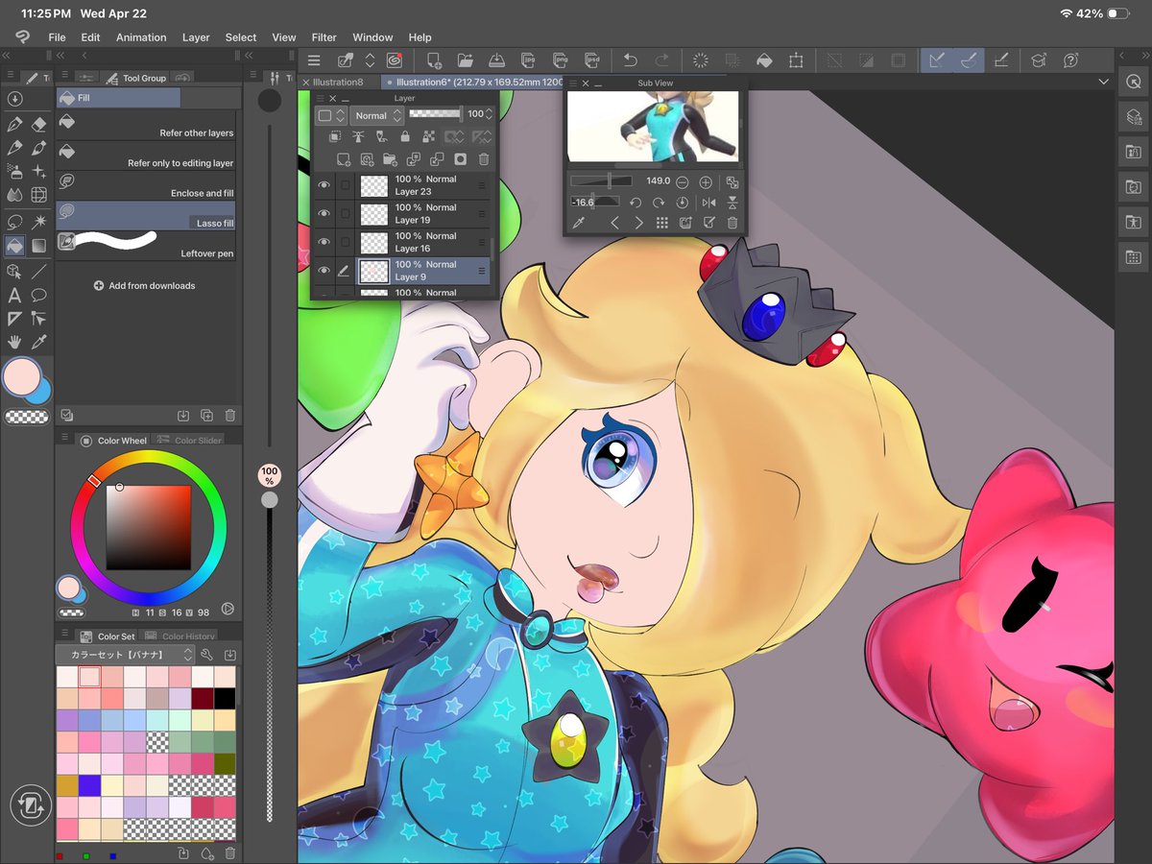Hide Layer 23 with its eye toggle
The image size is (1152, 864).
323,184
